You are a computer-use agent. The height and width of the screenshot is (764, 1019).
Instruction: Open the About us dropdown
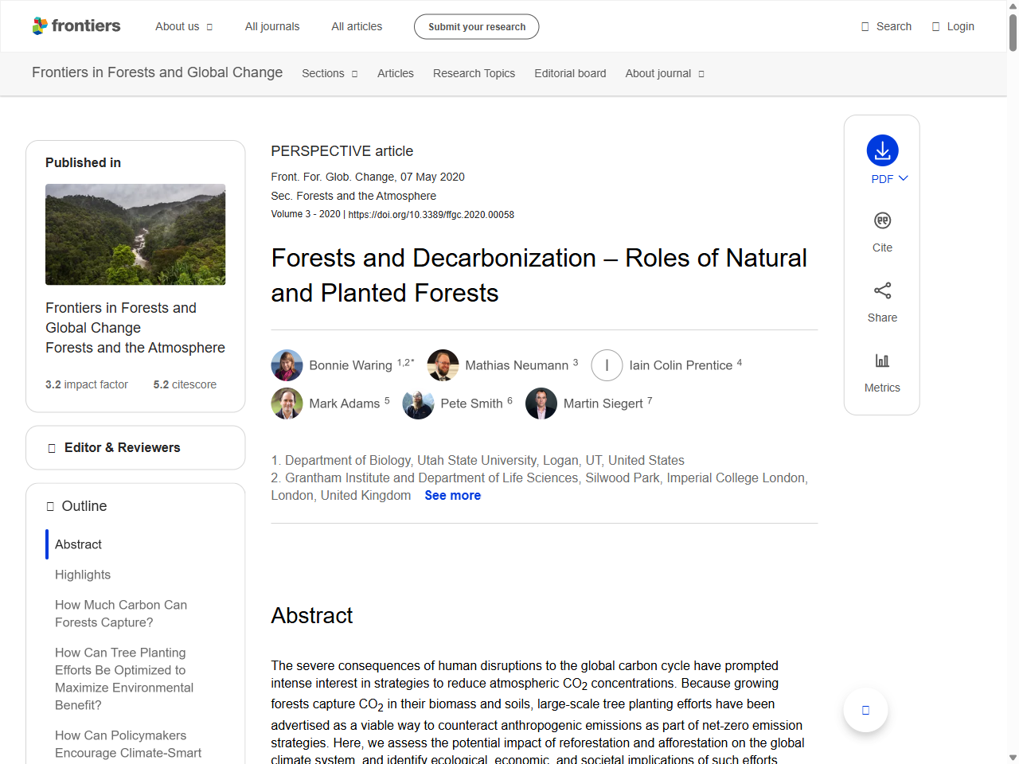pyautogui.click(x=183, y=26)
